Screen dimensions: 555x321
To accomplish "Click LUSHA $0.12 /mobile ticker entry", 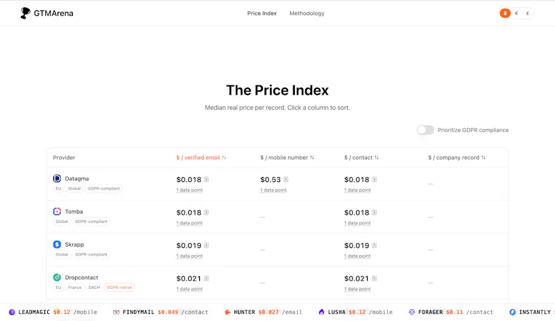I will coord(355,312).
